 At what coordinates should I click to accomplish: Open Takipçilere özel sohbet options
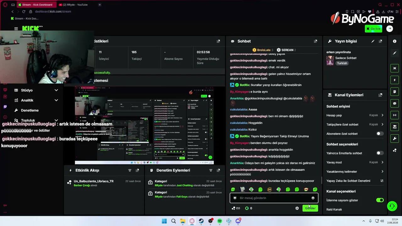coord(355,124)
